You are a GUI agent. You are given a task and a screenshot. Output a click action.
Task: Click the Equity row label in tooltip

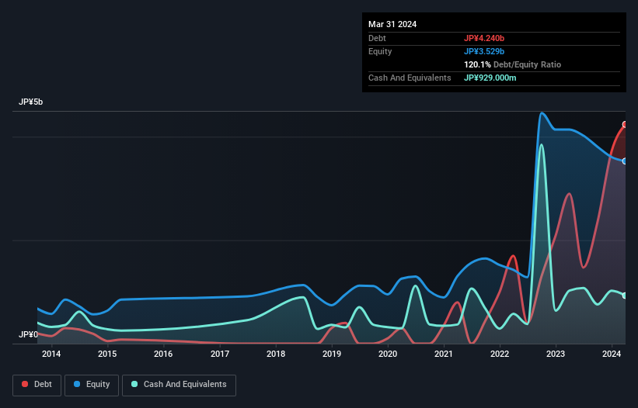380,51
